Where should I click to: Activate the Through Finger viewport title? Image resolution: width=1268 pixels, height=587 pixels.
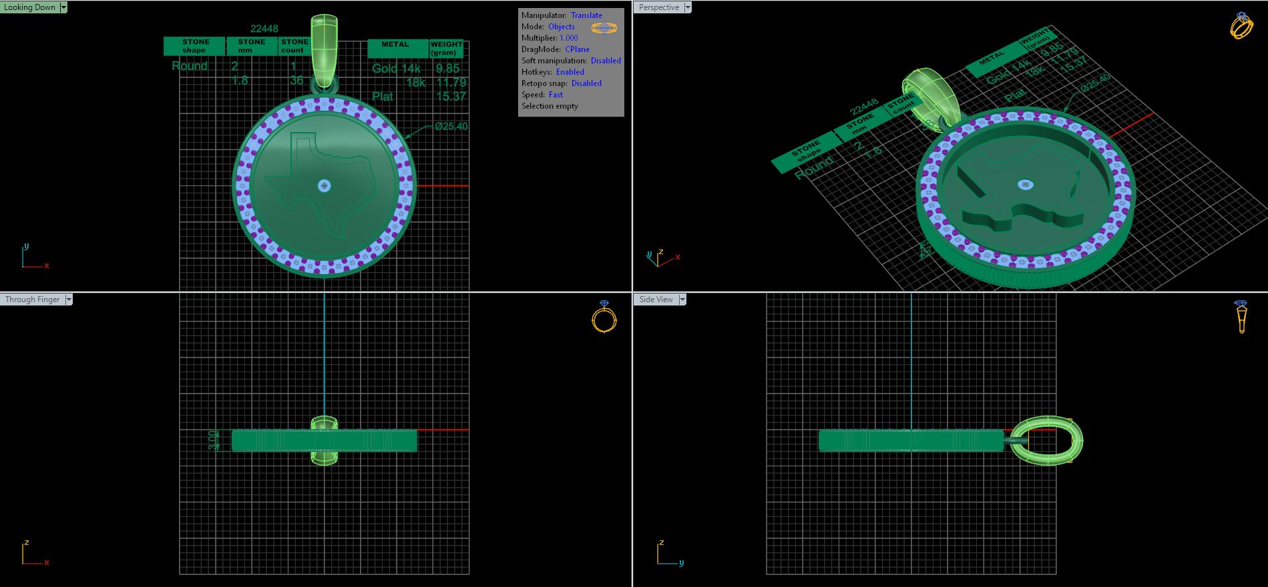pyautogui.click(x=32, y=300)
